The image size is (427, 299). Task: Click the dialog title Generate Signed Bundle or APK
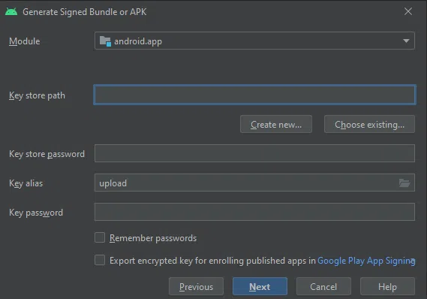pyautogui.click(x=84, y=12)
